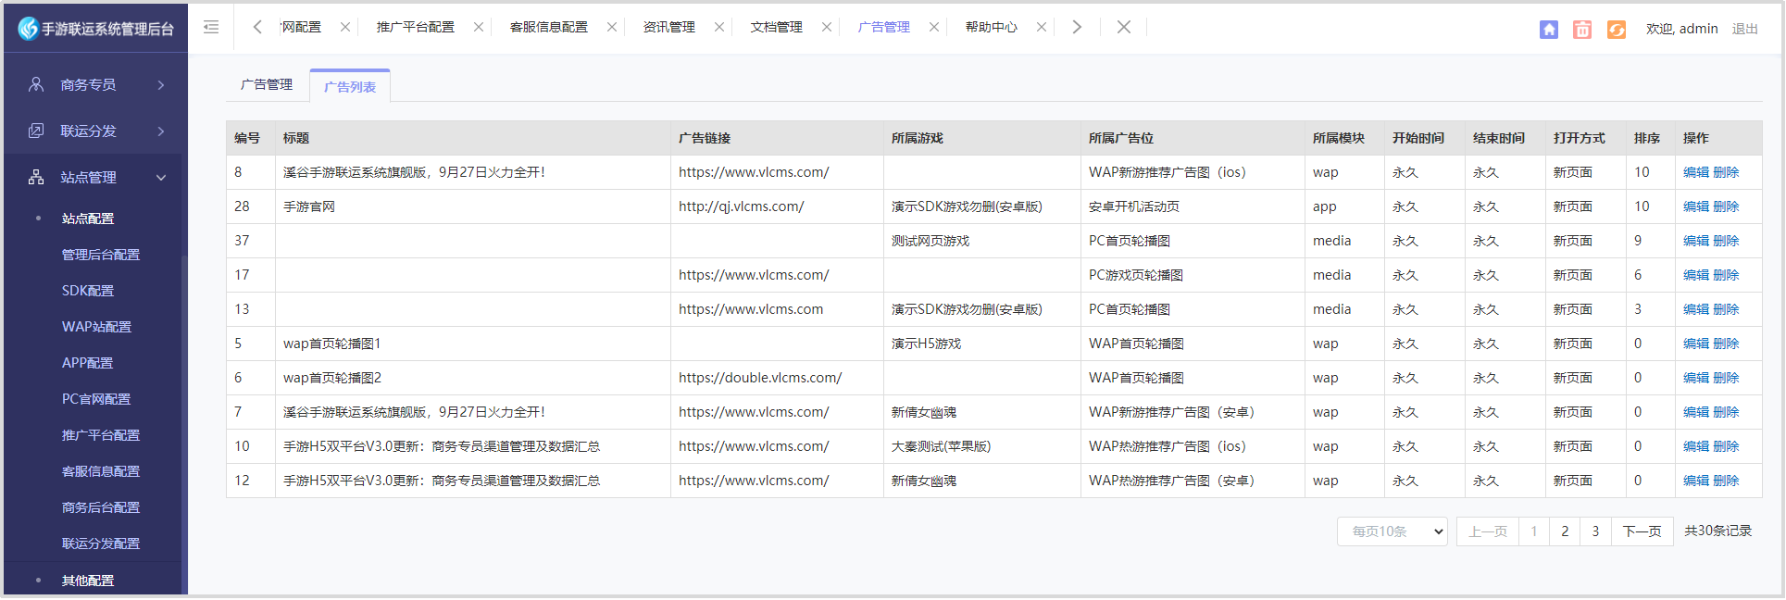This screenshot has width=1786, height=600.
Task: Click the 商务专员 person icon
Action: (x=36, y=84)
